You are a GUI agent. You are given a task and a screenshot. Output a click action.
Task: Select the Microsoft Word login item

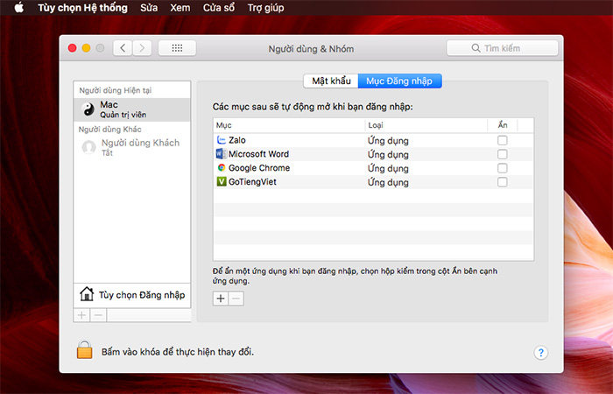[x=373, y=154]
